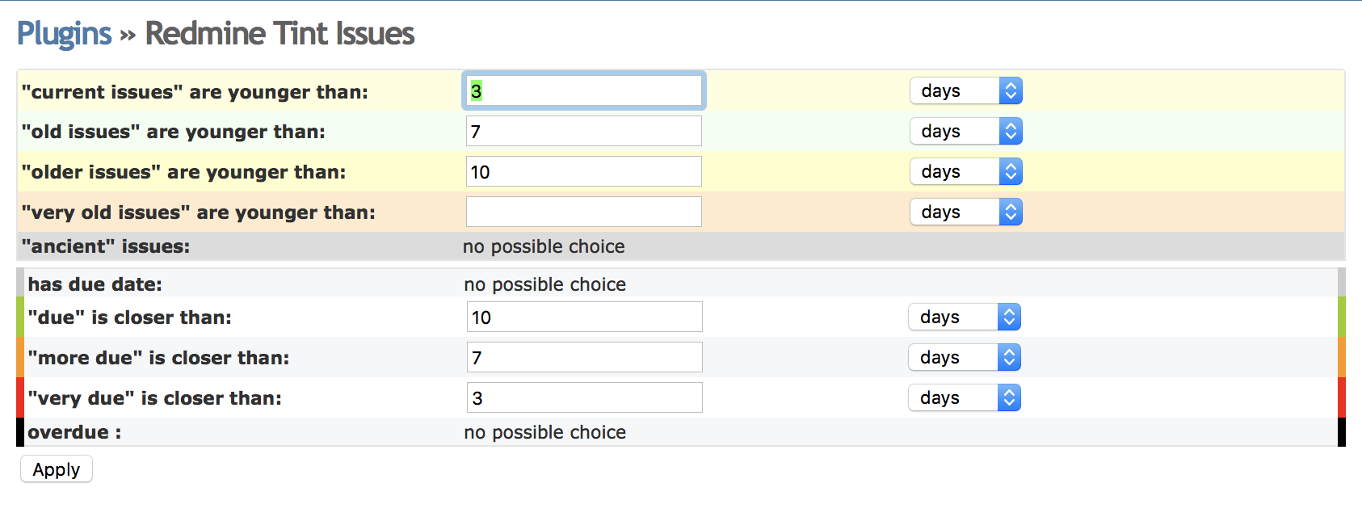
Task: Select the "more due" value field
Action: pos(585,357)
